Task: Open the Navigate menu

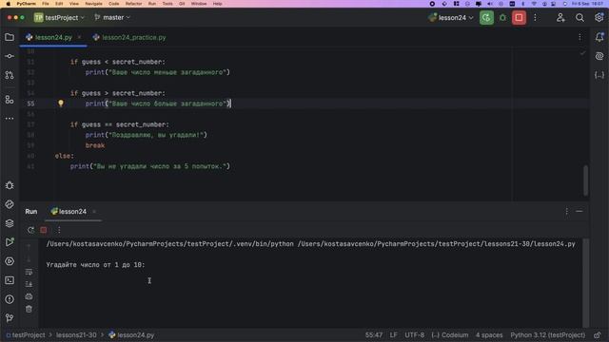Action: pos(93,4)
